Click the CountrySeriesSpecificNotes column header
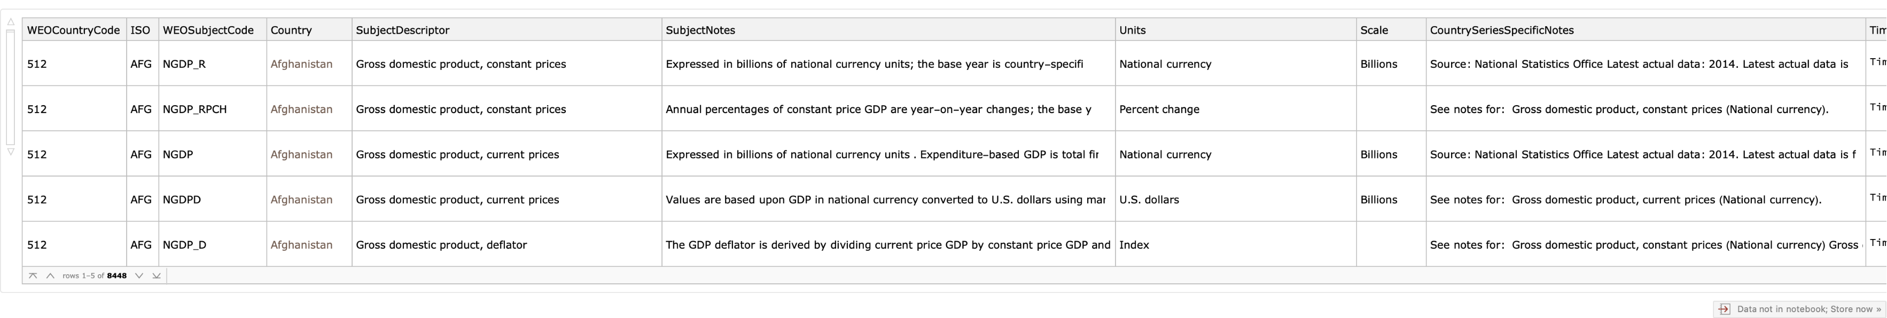Viewport: 1887px width, 318px height. pyautogui.click(x=1502, y=30)
